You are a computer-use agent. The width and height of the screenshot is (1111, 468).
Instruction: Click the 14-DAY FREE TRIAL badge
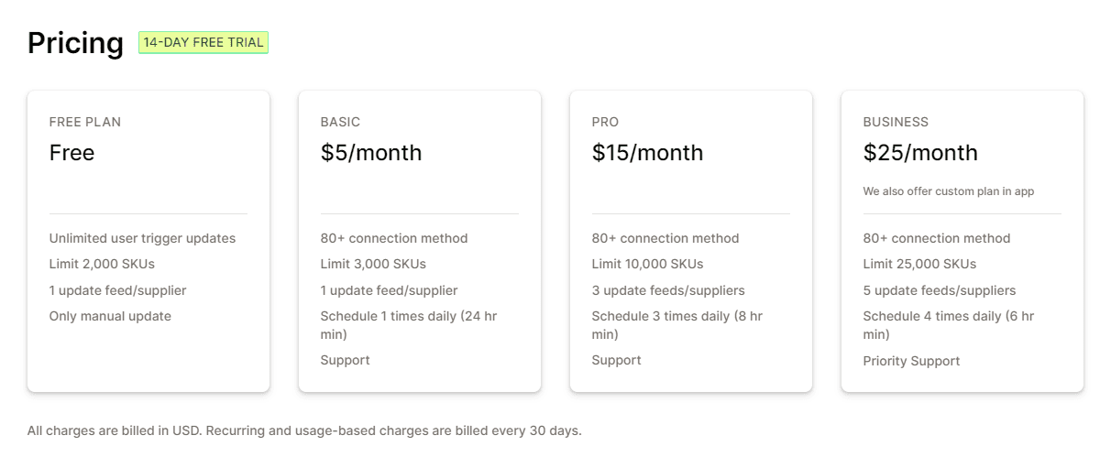point(203,42)
